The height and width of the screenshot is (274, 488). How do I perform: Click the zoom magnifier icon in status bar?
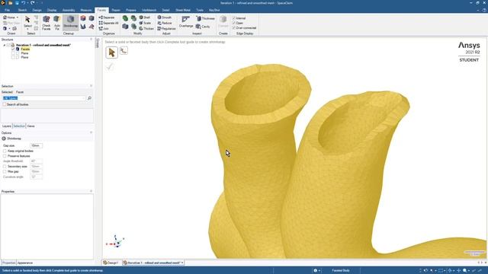click(464, 271)
